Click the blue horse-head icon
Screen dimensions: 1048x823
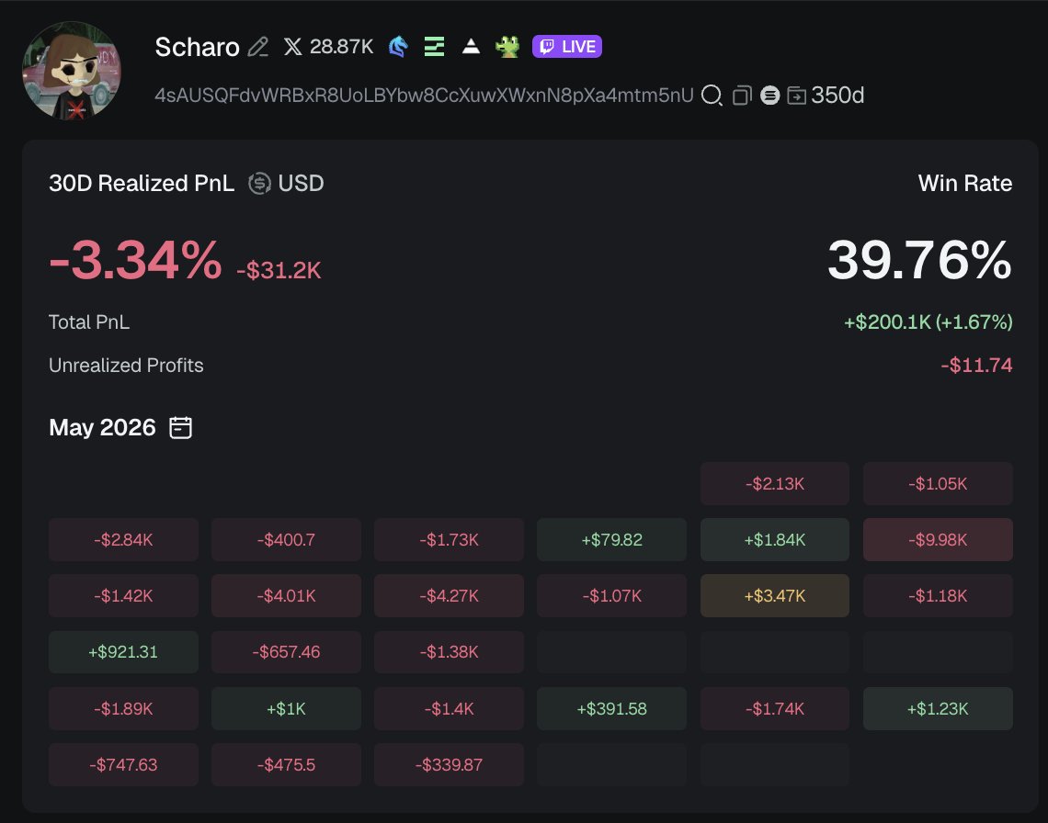[x=398, y=47]
